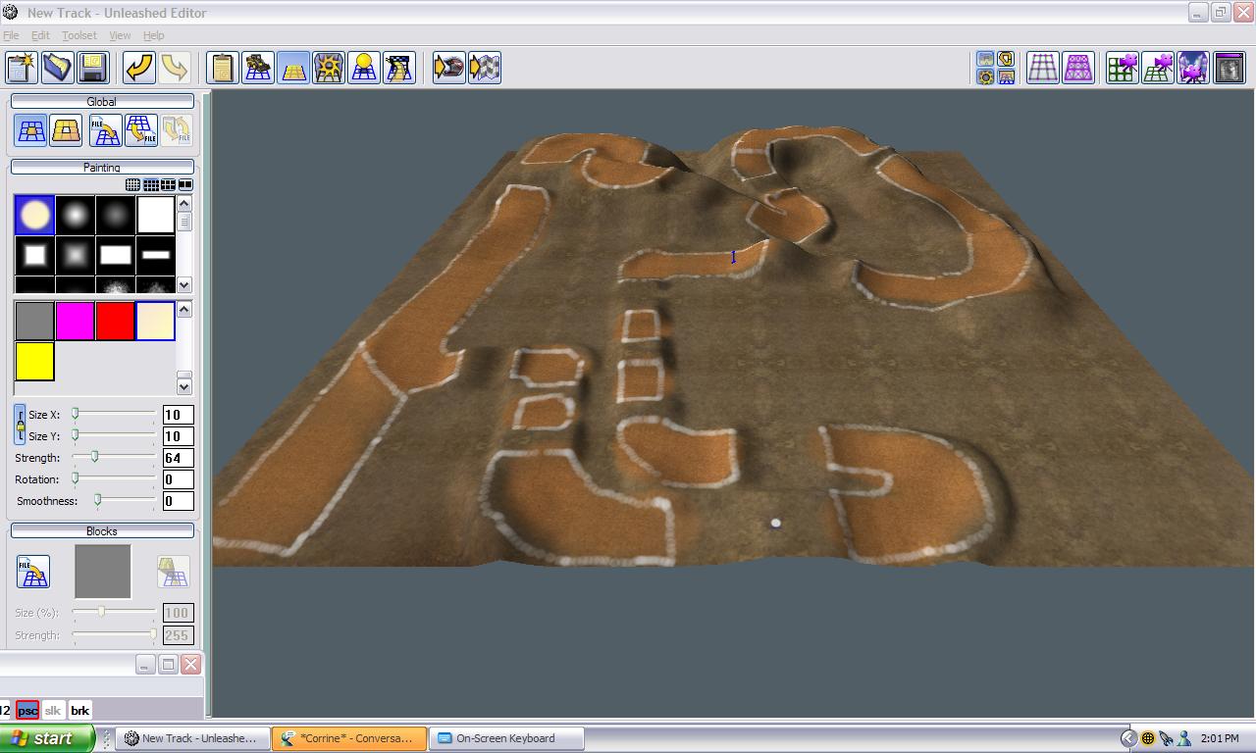Save track using the floppy disk icon
The height and width of the screenshot is (753, 1256).
click(92, 68)
